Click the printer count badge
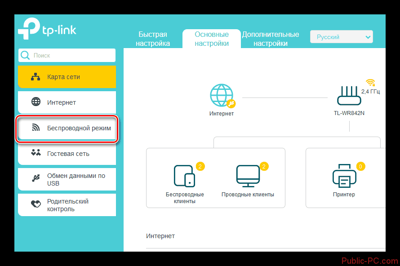The width and height of the screenshot is (400, 266). 360,166
